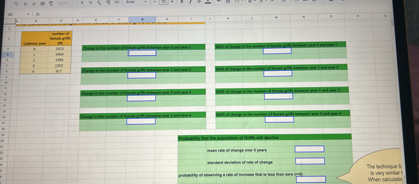Screen dimensions: 419x184
Task: Format as percent with % icon
Action: [91, 3]
